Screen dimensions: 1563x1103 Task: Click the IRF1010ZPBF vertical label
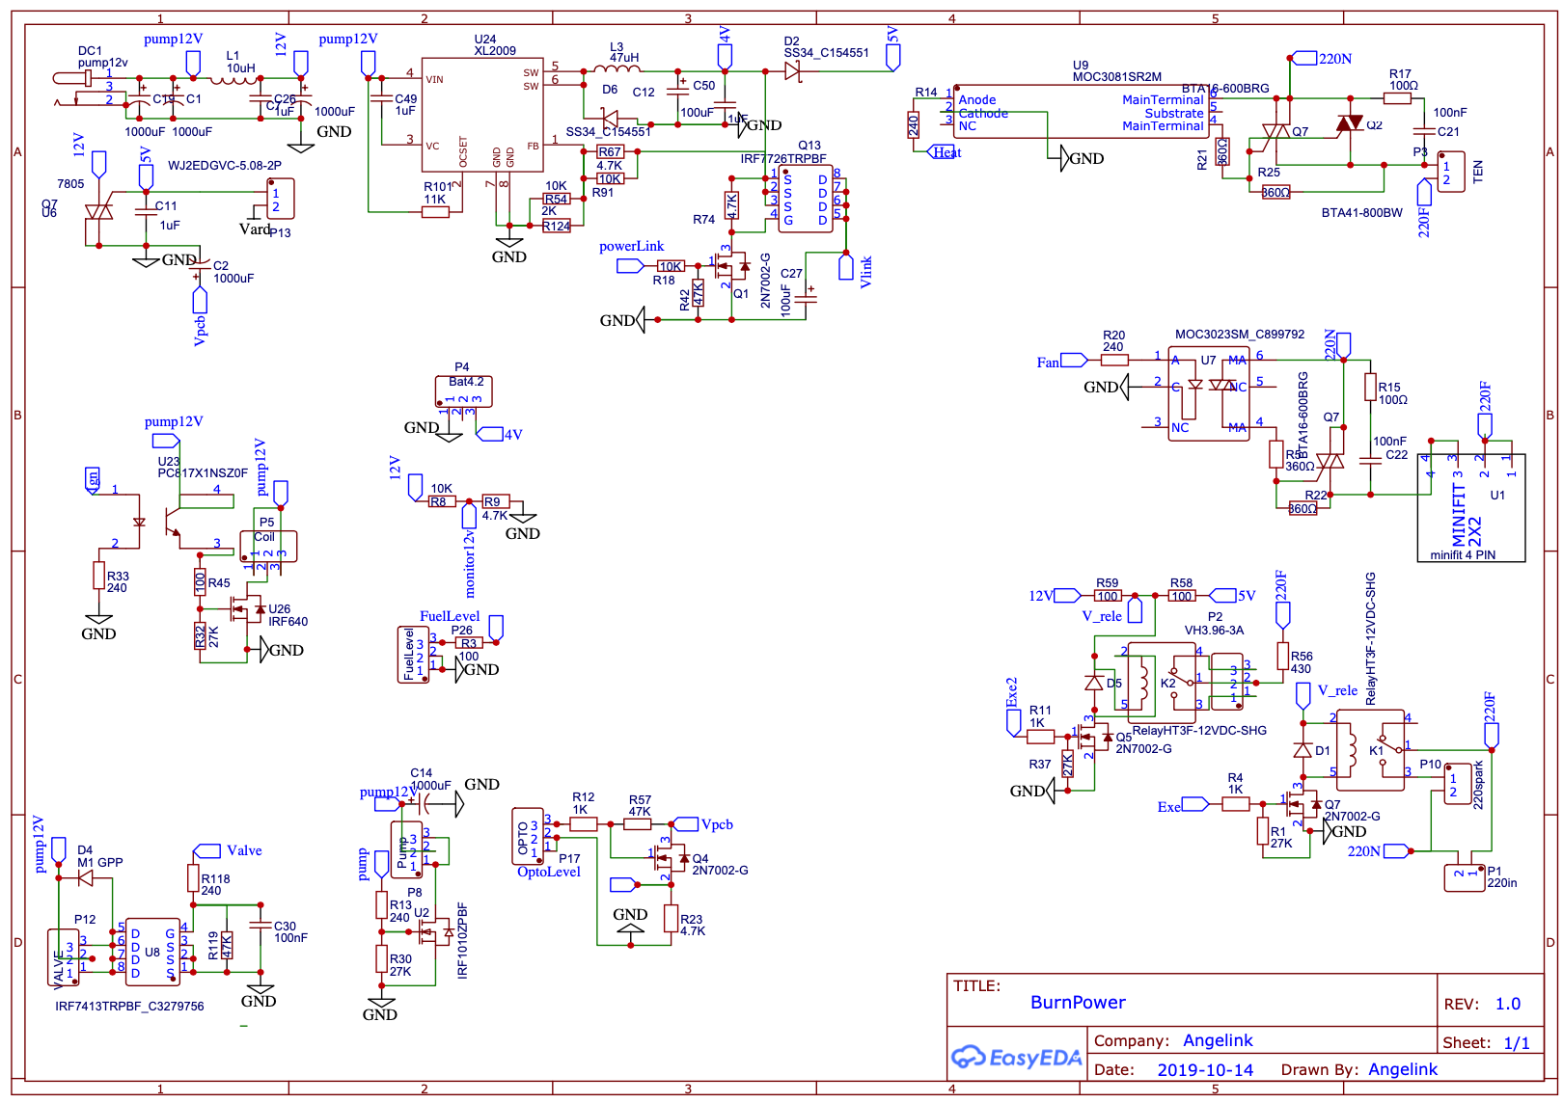pos(462,940)
